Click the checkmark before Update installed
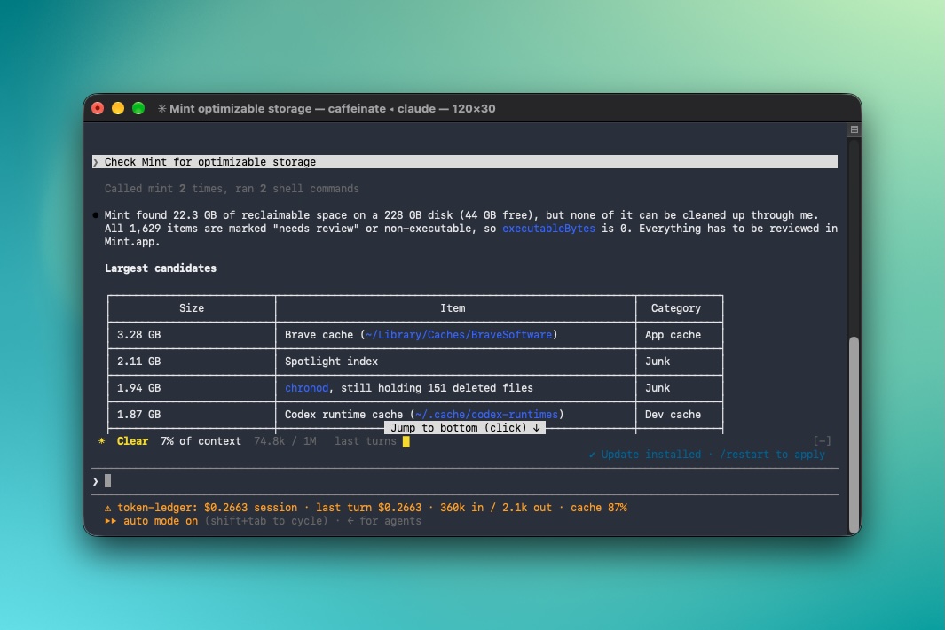This screenshot has height=630, width=945. point(592,455)
